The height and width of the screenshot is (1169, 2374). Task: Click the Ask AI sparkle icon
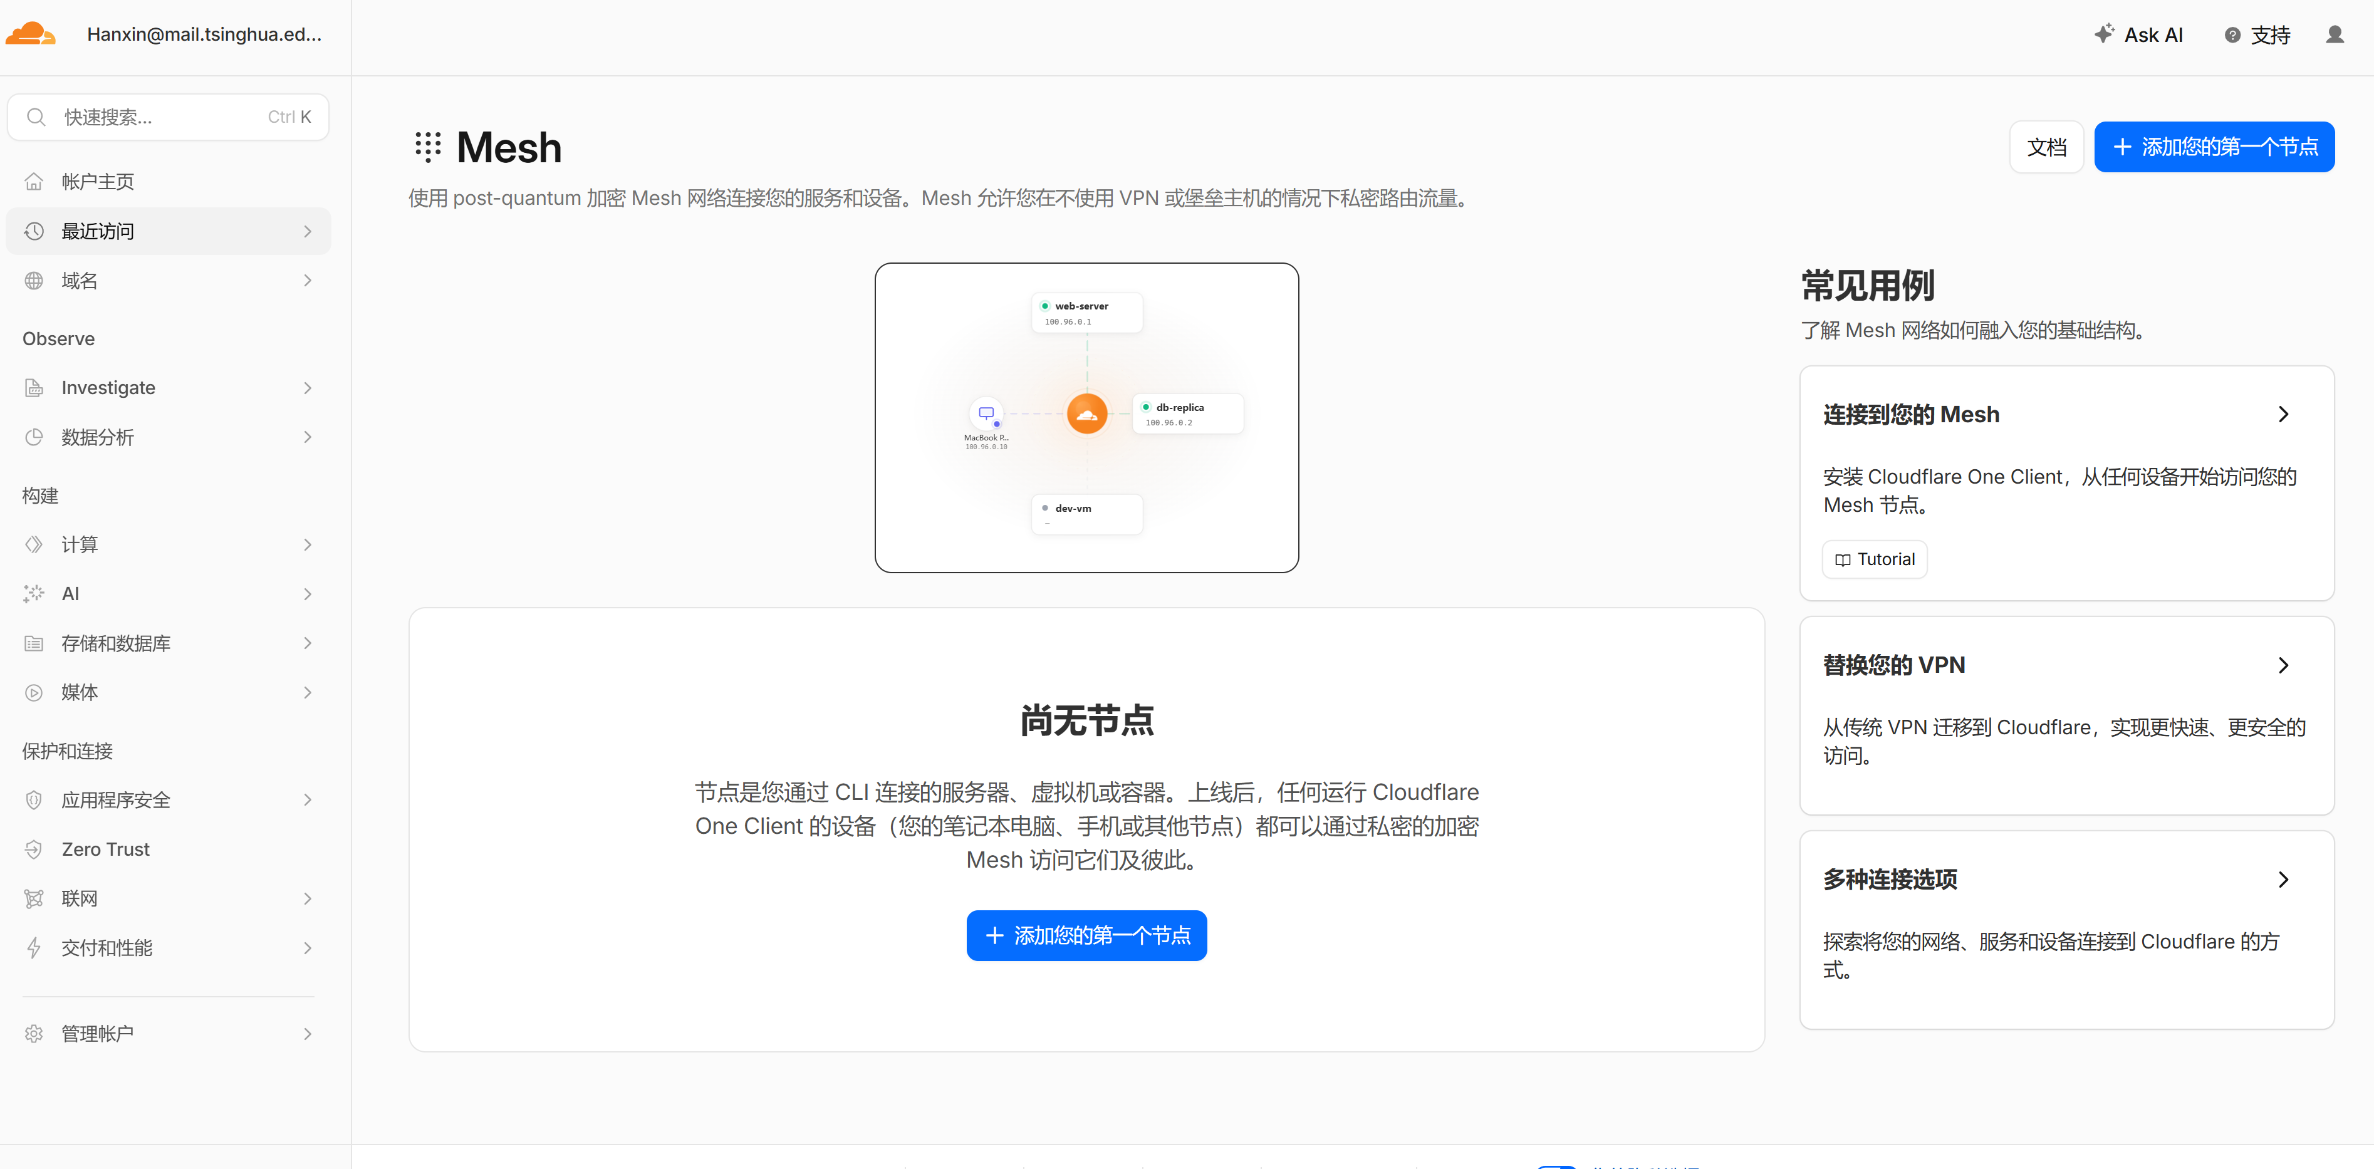(x=2104, y=34)
